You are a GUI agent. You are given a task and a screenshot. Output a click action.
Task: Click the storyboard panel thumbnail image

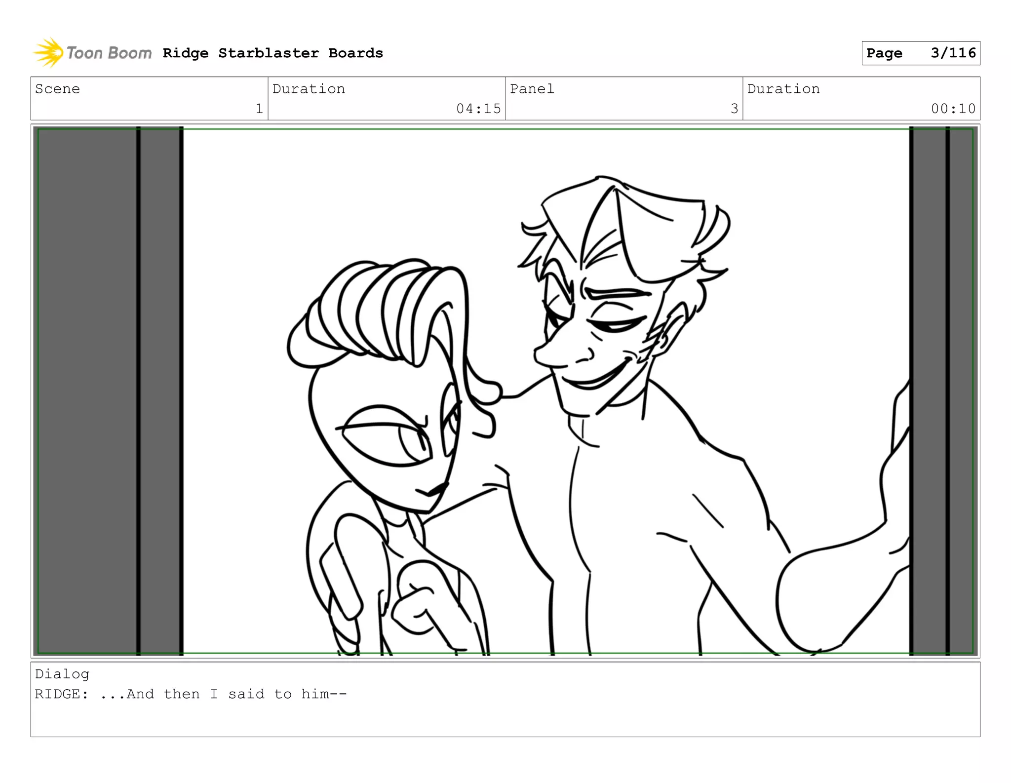[505, 391]
